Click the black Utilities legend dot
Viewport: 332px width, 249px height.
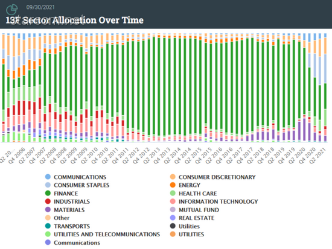click(x=173, y=226)
